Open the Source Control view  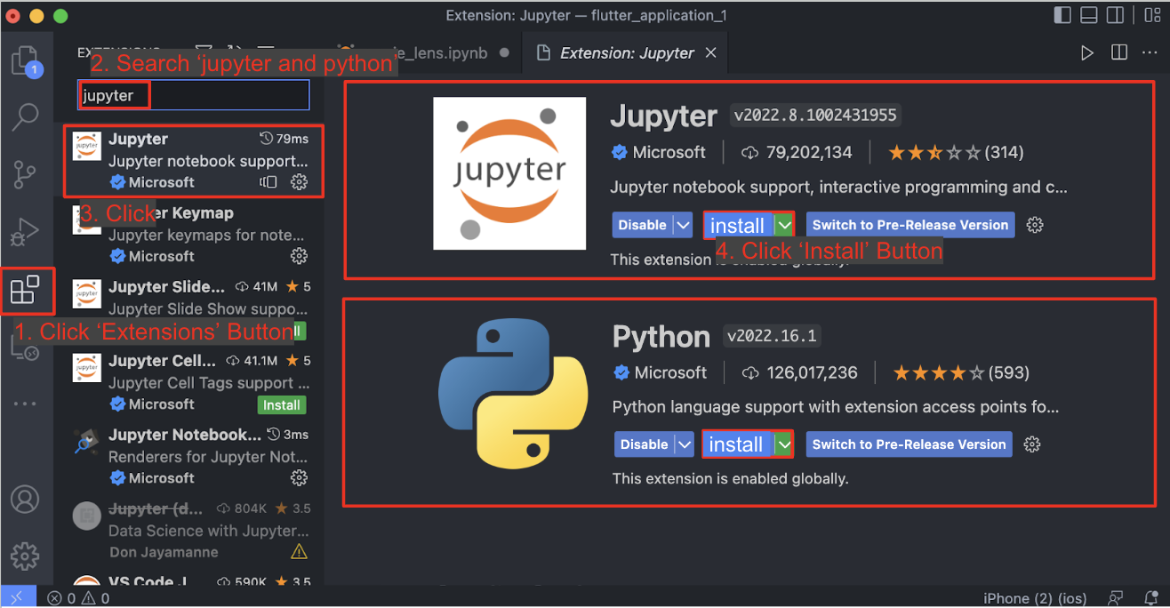tap(25, 176)
